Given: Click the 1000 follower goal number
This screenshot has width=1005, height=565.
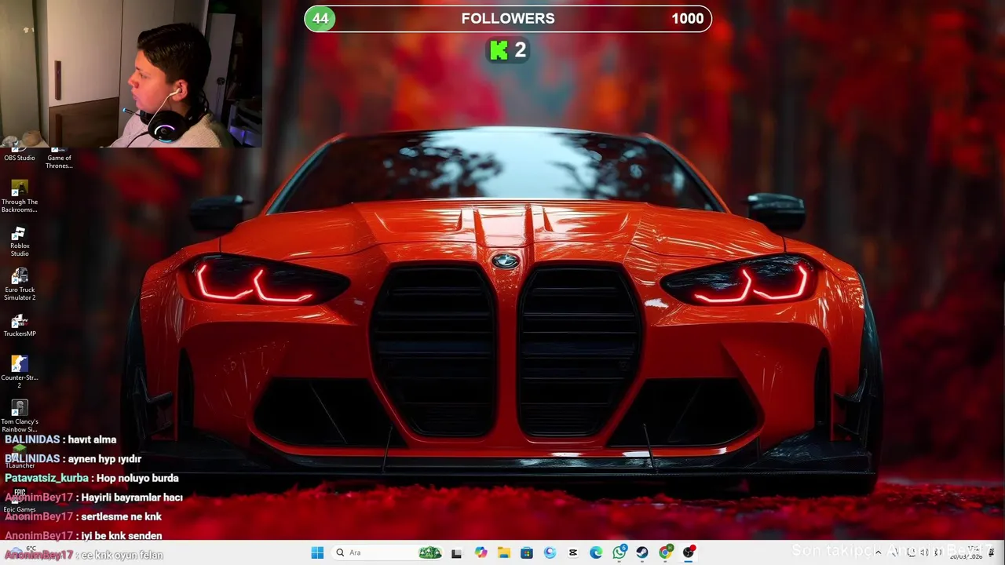Looking at the screenshot, I should 687,19.
